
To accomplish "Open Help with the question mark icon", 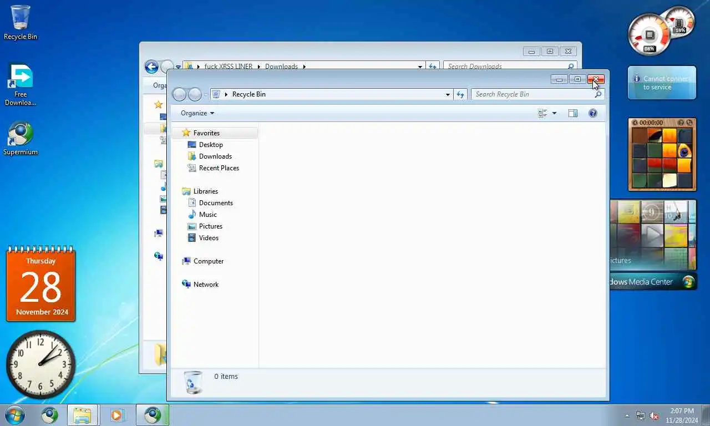I will (593, 113).
